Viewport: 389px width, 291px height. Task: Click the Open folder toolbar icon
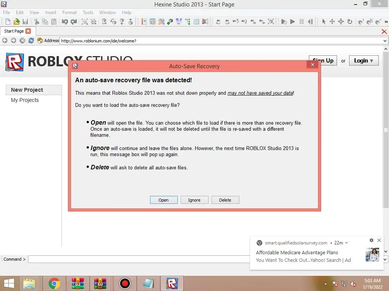coord(16,22)
